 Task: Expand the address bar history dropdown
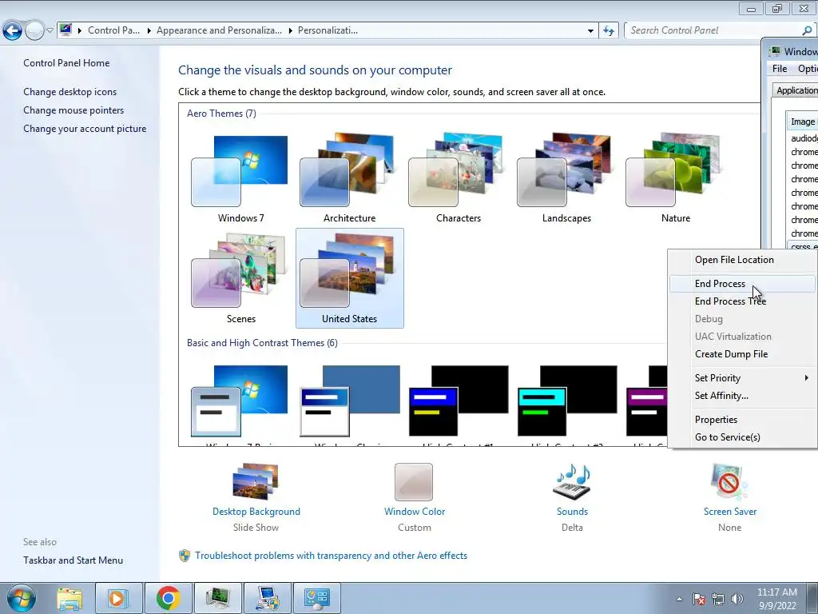click(x=590, y=30)
